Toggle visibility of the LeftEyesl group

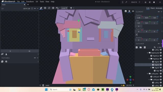(x=161, y=79)
